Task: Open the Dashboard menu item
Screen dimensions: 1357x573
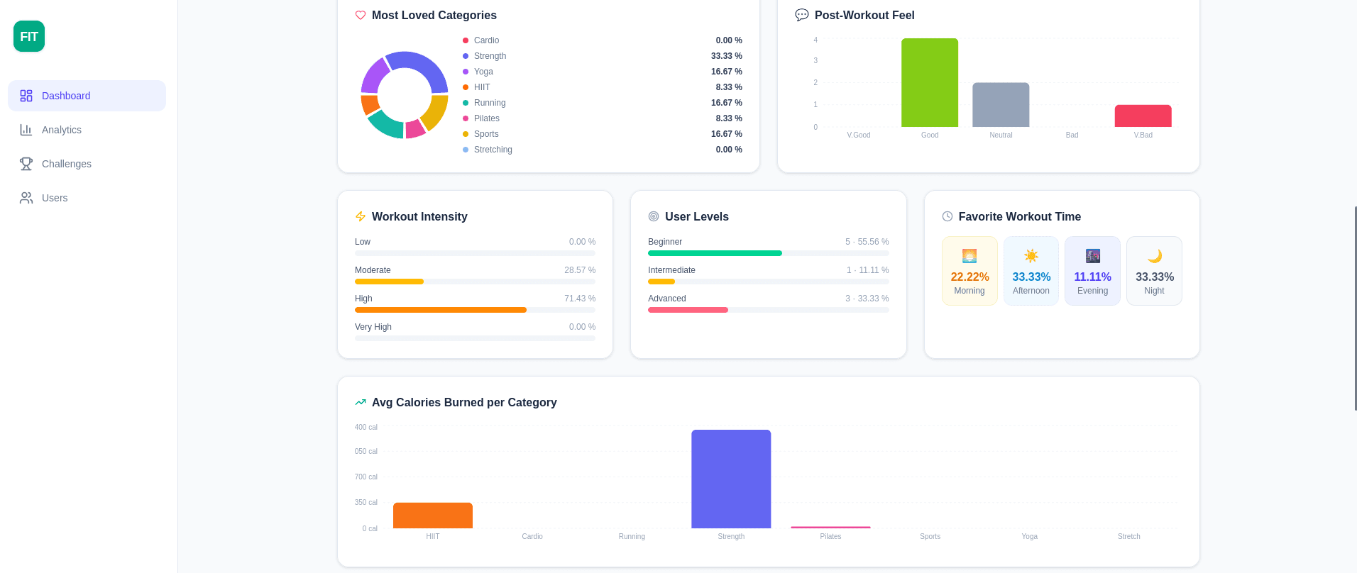Action: pyautogui.click(x=87, y=96)
